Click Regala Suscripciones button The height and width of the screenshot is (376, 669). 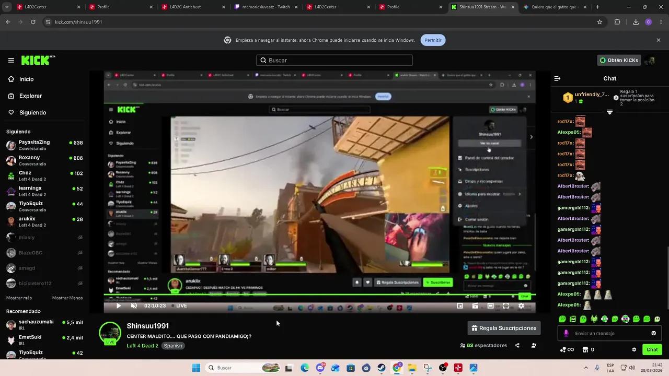pyautogui.click(x=504, y=328)
